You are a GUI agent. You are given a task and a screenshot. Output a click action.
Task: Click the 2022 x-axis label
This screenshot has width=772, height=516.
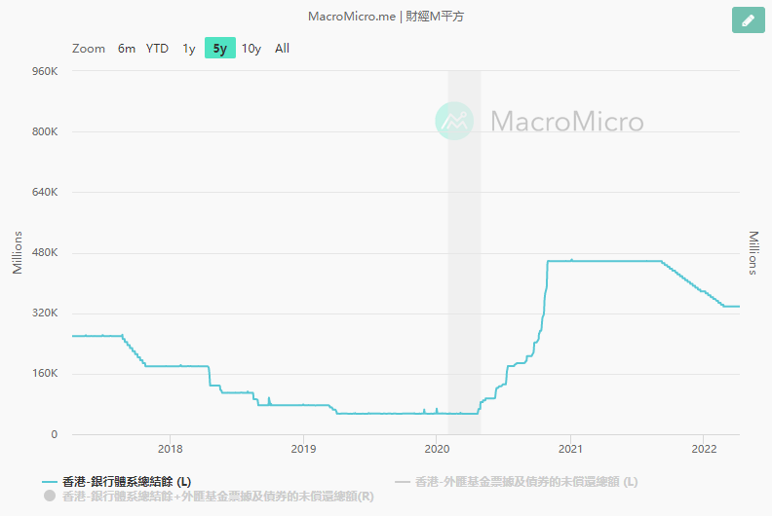pos(704,449)
